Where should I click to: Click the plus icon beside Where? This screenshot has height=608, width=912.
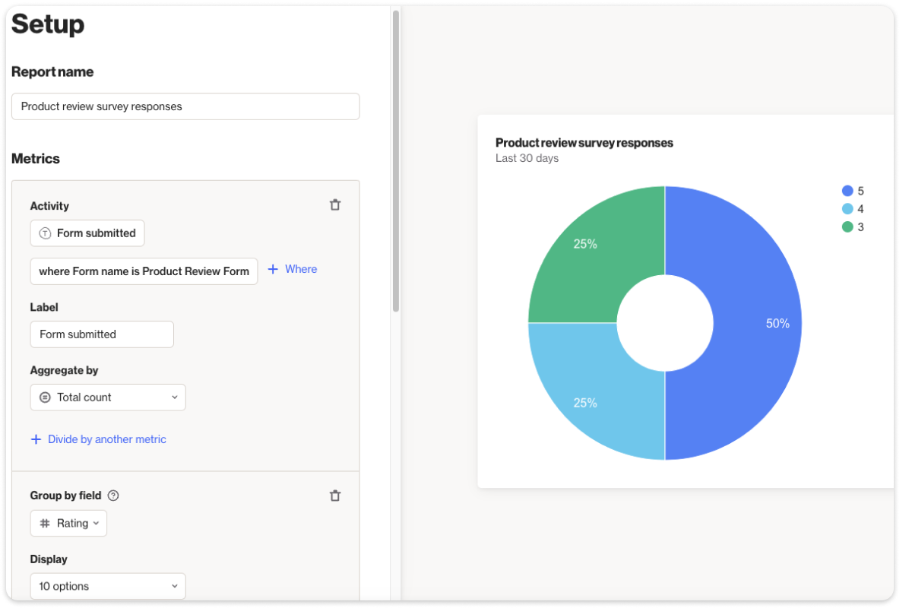[x=273, y=269]
